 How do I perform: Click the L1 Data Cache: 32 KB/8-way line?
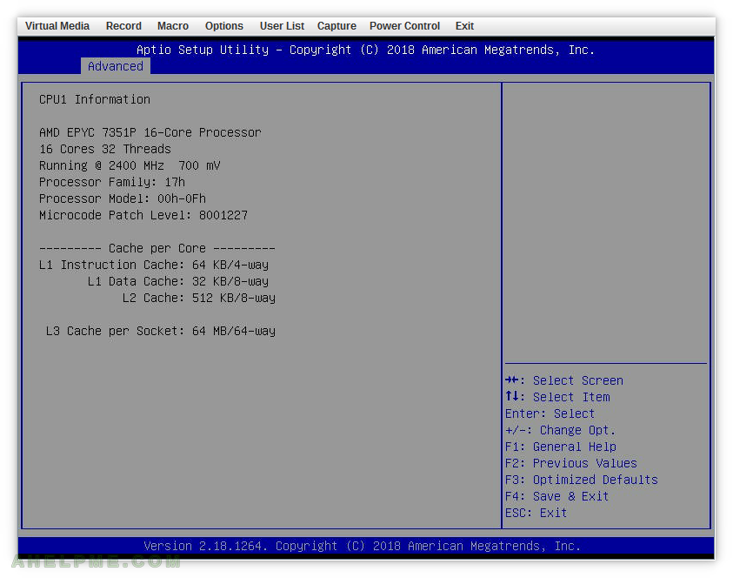coord(178,281)
